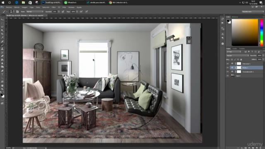
Task: Hide the Capa 0 layer
Action: 227,76
